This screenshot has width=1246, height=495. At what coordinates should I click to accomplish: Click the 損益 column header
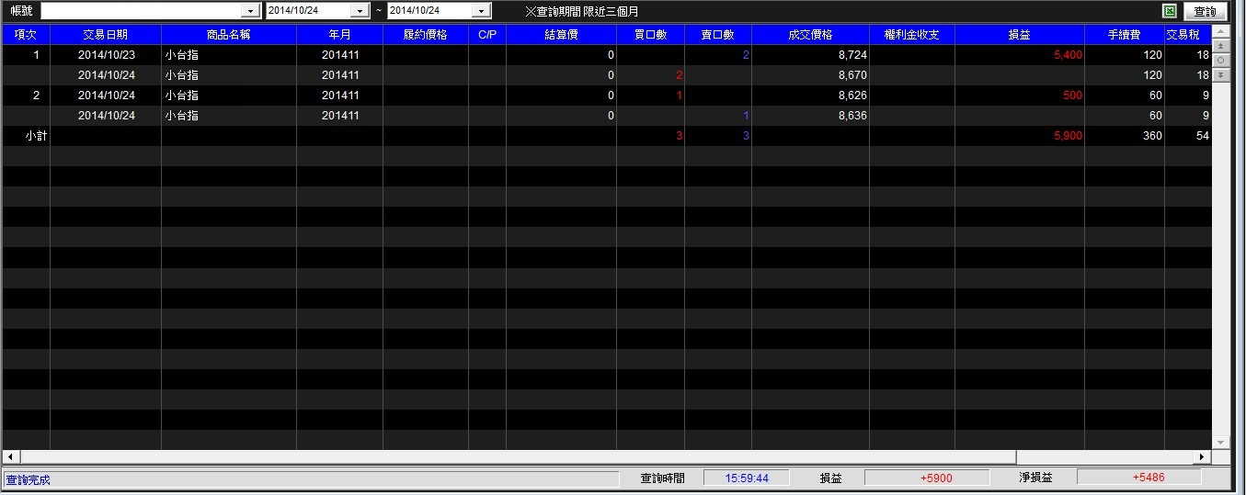pyautogui.click(x=1020, y=35)
